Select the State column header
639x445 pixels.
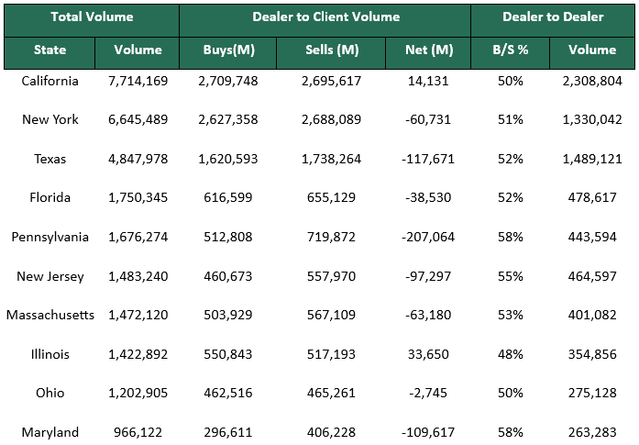pos(50,50)
